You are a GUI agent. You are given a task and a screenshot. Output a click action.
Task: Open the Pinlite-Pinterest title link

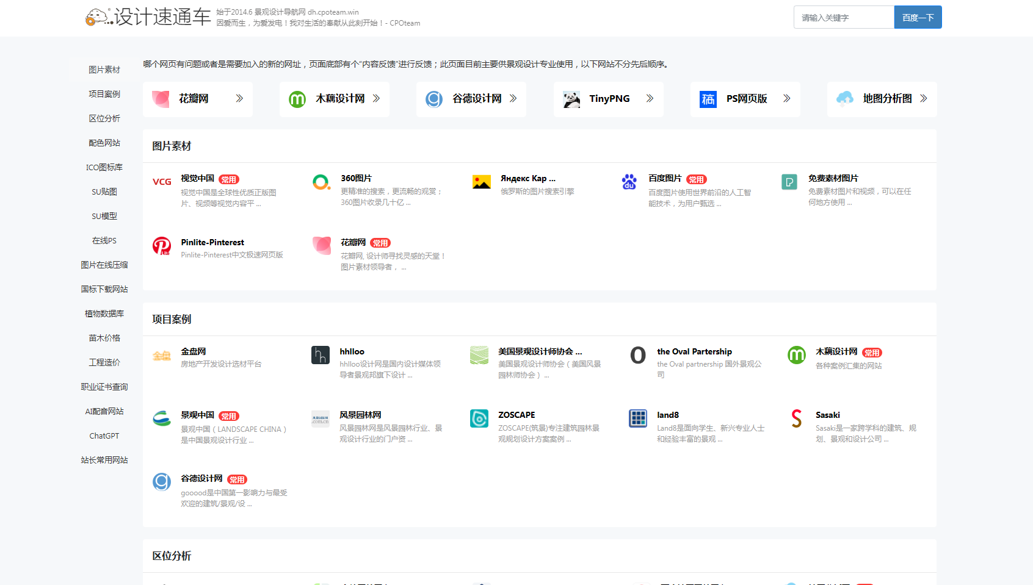pyautogui.click(x=212, y=242)
